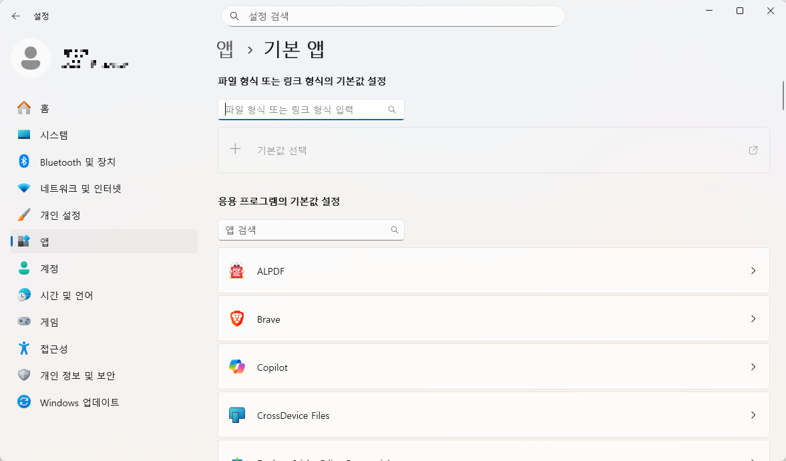Open 시스템 settings section
Screen dimensions: 786x461
pyautogui.click(x=104, y=135)
